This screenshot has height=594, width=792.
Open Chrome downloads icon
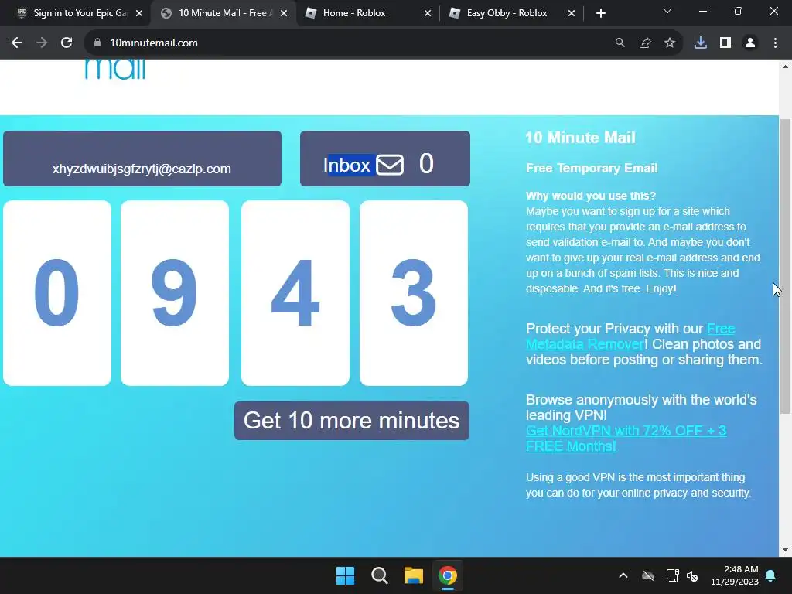pyautogui.click(x=701, y=43)
